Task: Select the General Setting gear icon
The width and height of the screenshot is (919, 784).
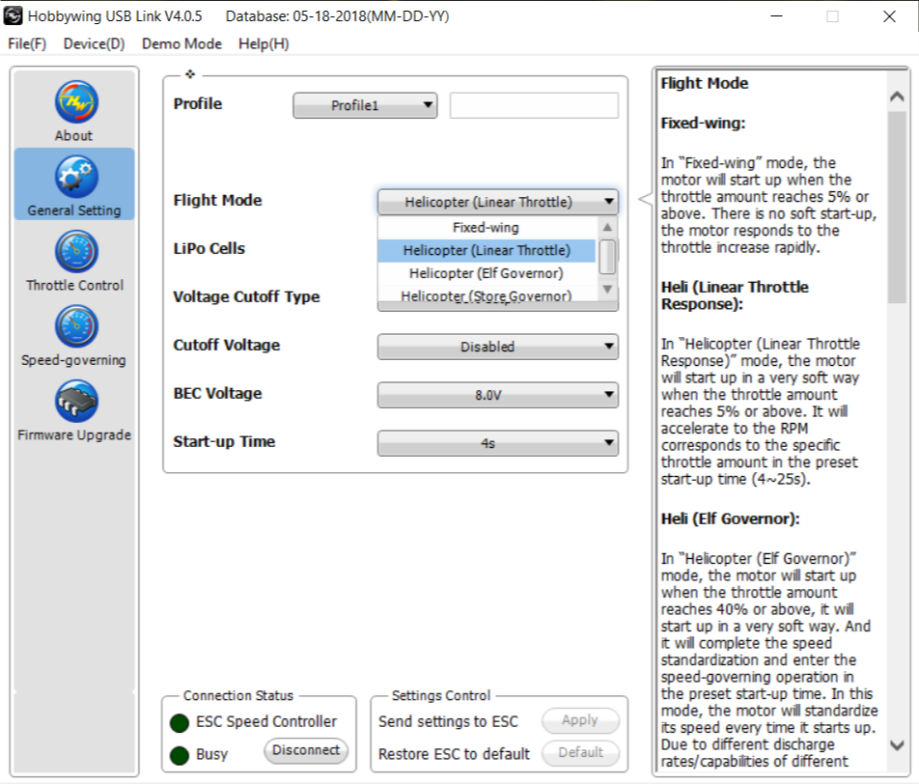Action: 76,177
